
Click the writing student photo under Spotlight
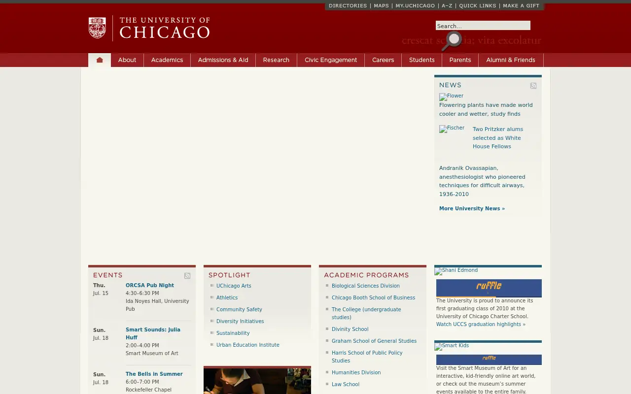coord(257,381)
